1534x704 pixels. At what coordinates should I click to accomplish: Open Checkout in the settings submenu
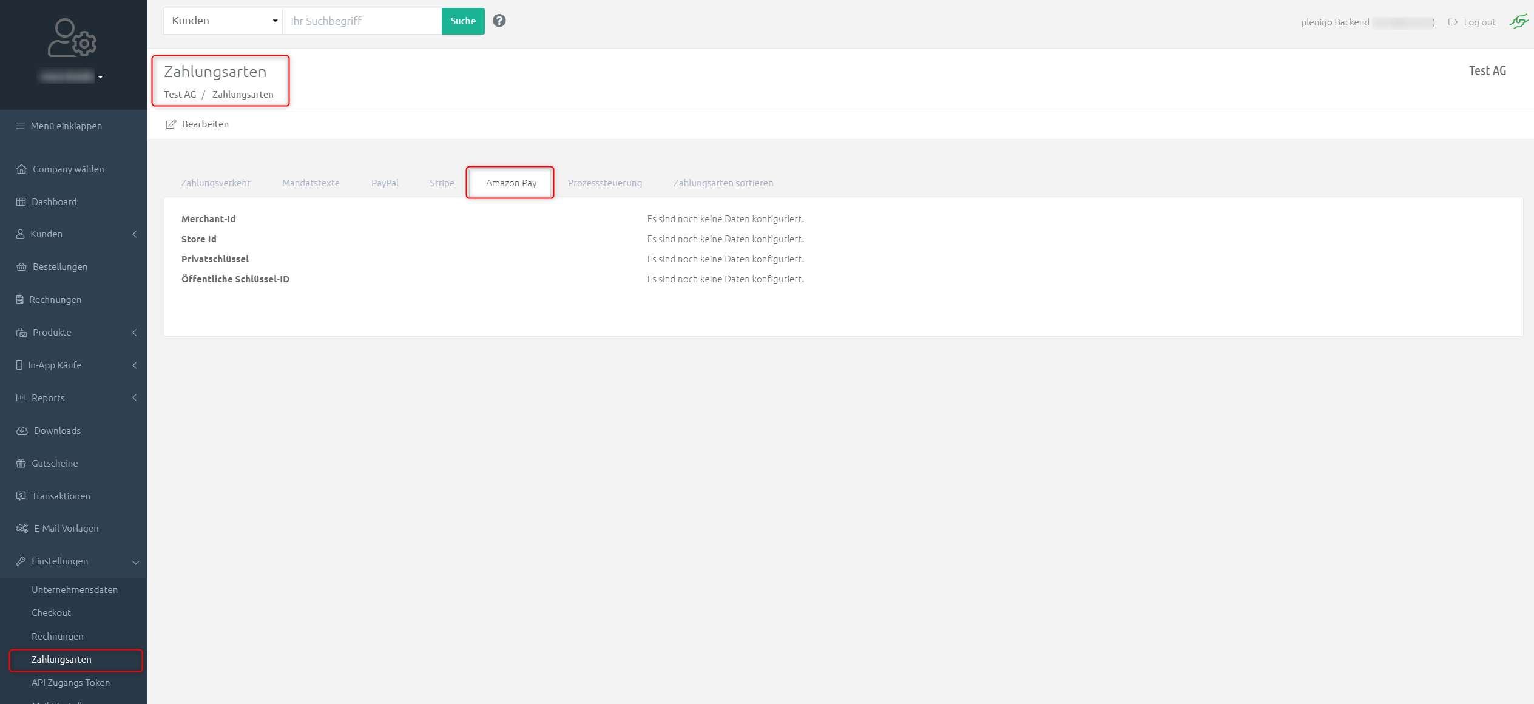click(51, 613)
